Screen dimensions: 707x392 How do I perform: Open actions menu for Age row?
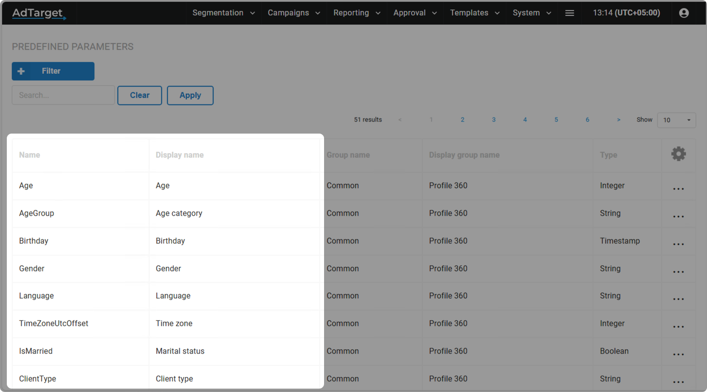pyautogui.click(x=678, y=189)
